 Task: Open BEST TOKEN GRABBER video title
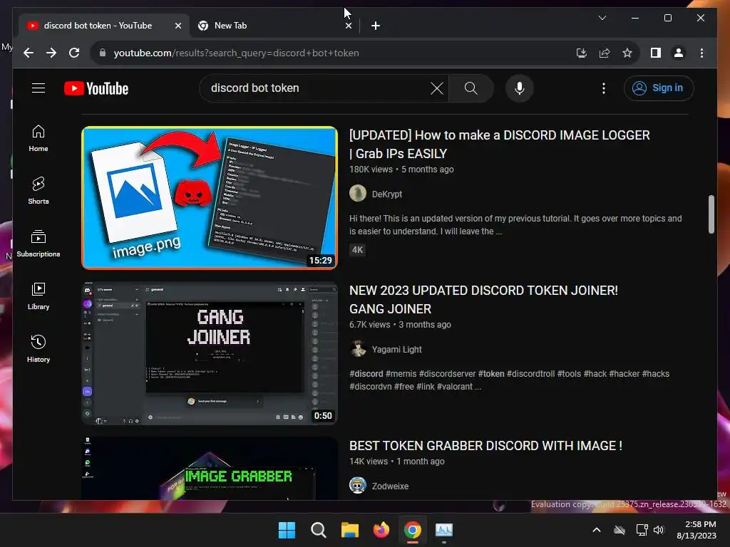coord(485,446)
